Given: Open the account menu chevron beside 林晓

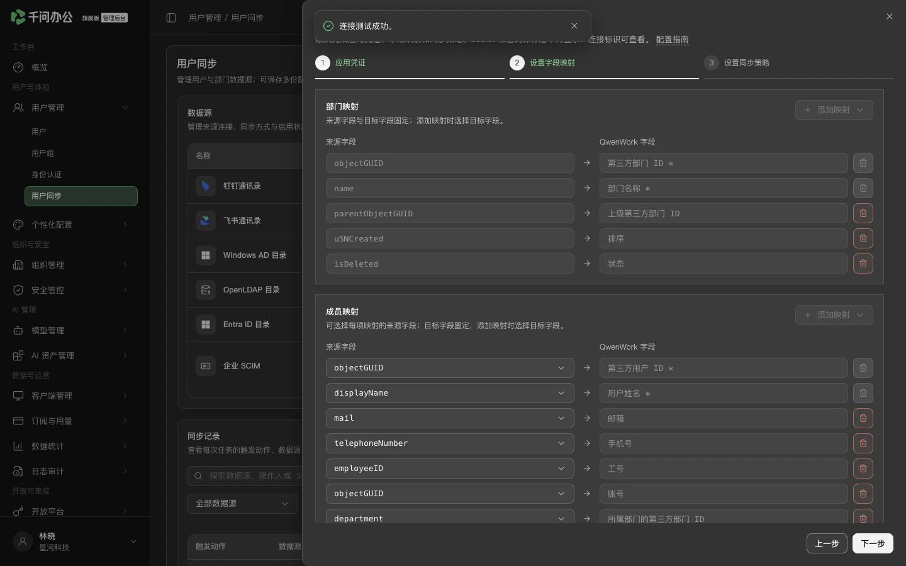Looking at the screenshot, I should pos(133,541).
